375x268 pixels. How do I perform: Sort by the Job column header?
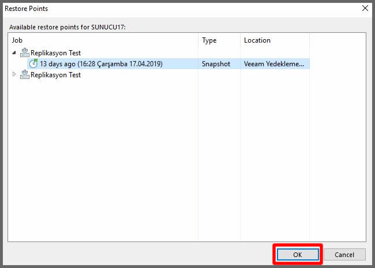pyautogui.click(x=104, y=40)
